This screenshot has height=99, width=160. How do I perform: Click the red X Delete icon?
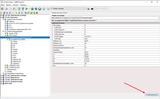click(37, 13)
